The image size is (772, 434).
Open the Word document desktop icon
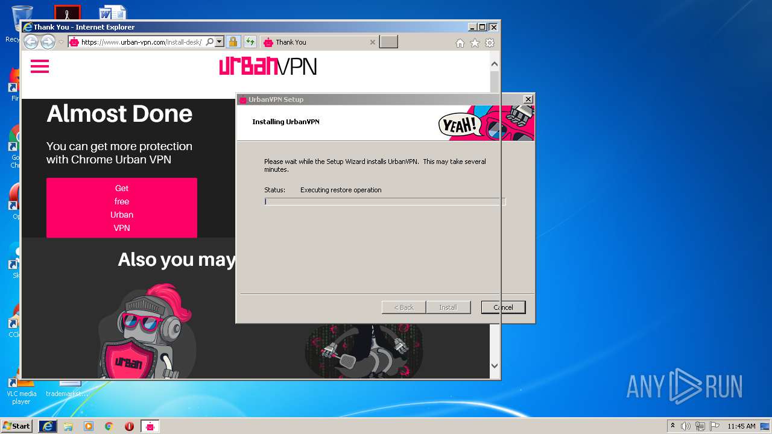point(113,12)
